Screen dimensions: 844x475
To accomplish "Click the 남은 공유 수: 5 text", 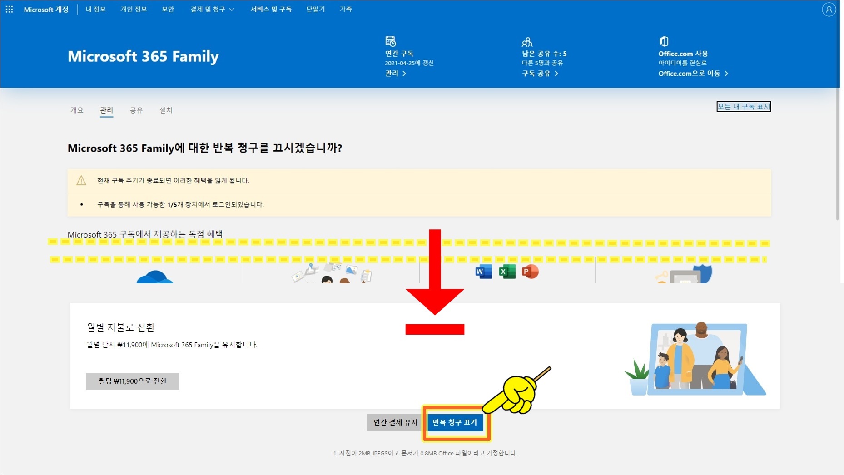I will (544, 54).
